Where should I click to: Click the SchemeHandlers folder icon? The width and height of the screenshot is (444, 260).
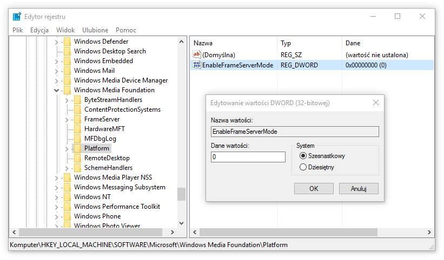[x=77, y=168]
